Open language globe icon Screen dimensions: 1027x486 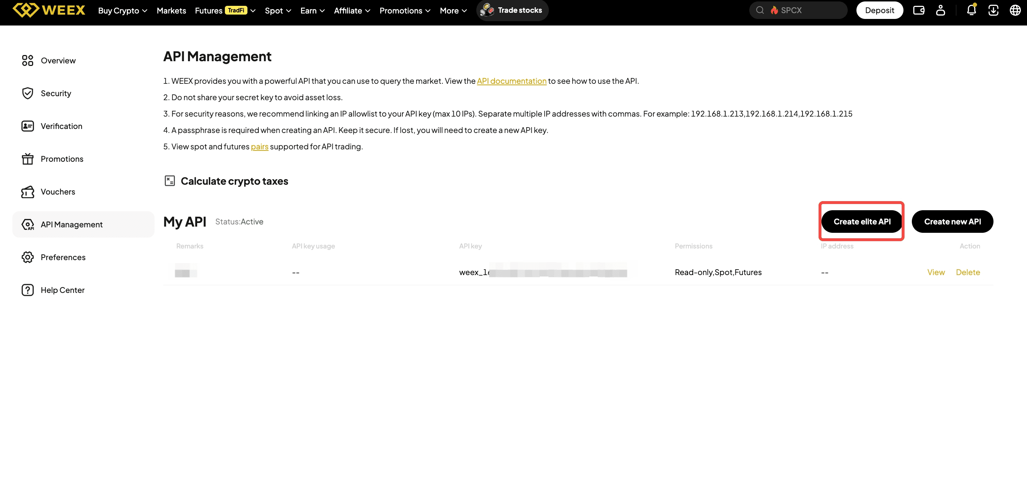click(x=1015, y=10)
